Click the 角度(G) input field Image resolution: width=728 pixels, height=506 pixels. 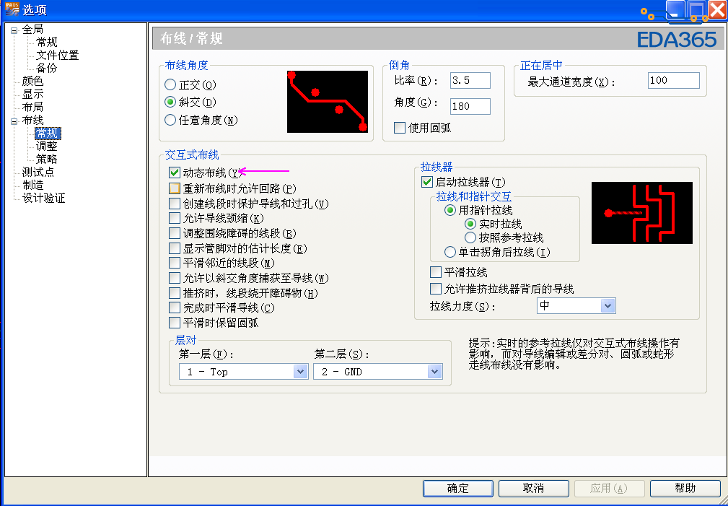coord(470,106)
